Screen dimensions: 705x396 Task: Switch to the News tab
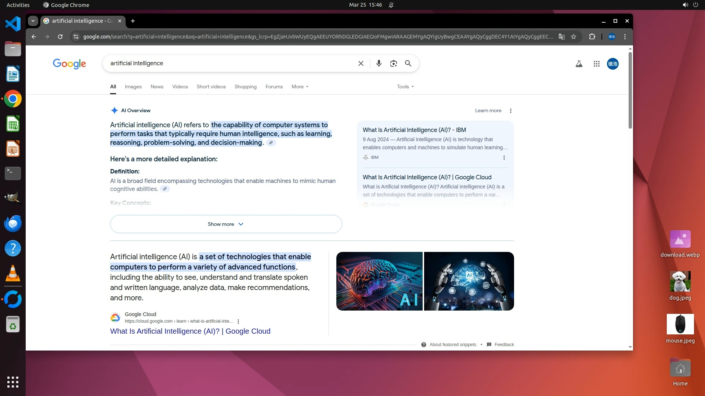[157, 87]
